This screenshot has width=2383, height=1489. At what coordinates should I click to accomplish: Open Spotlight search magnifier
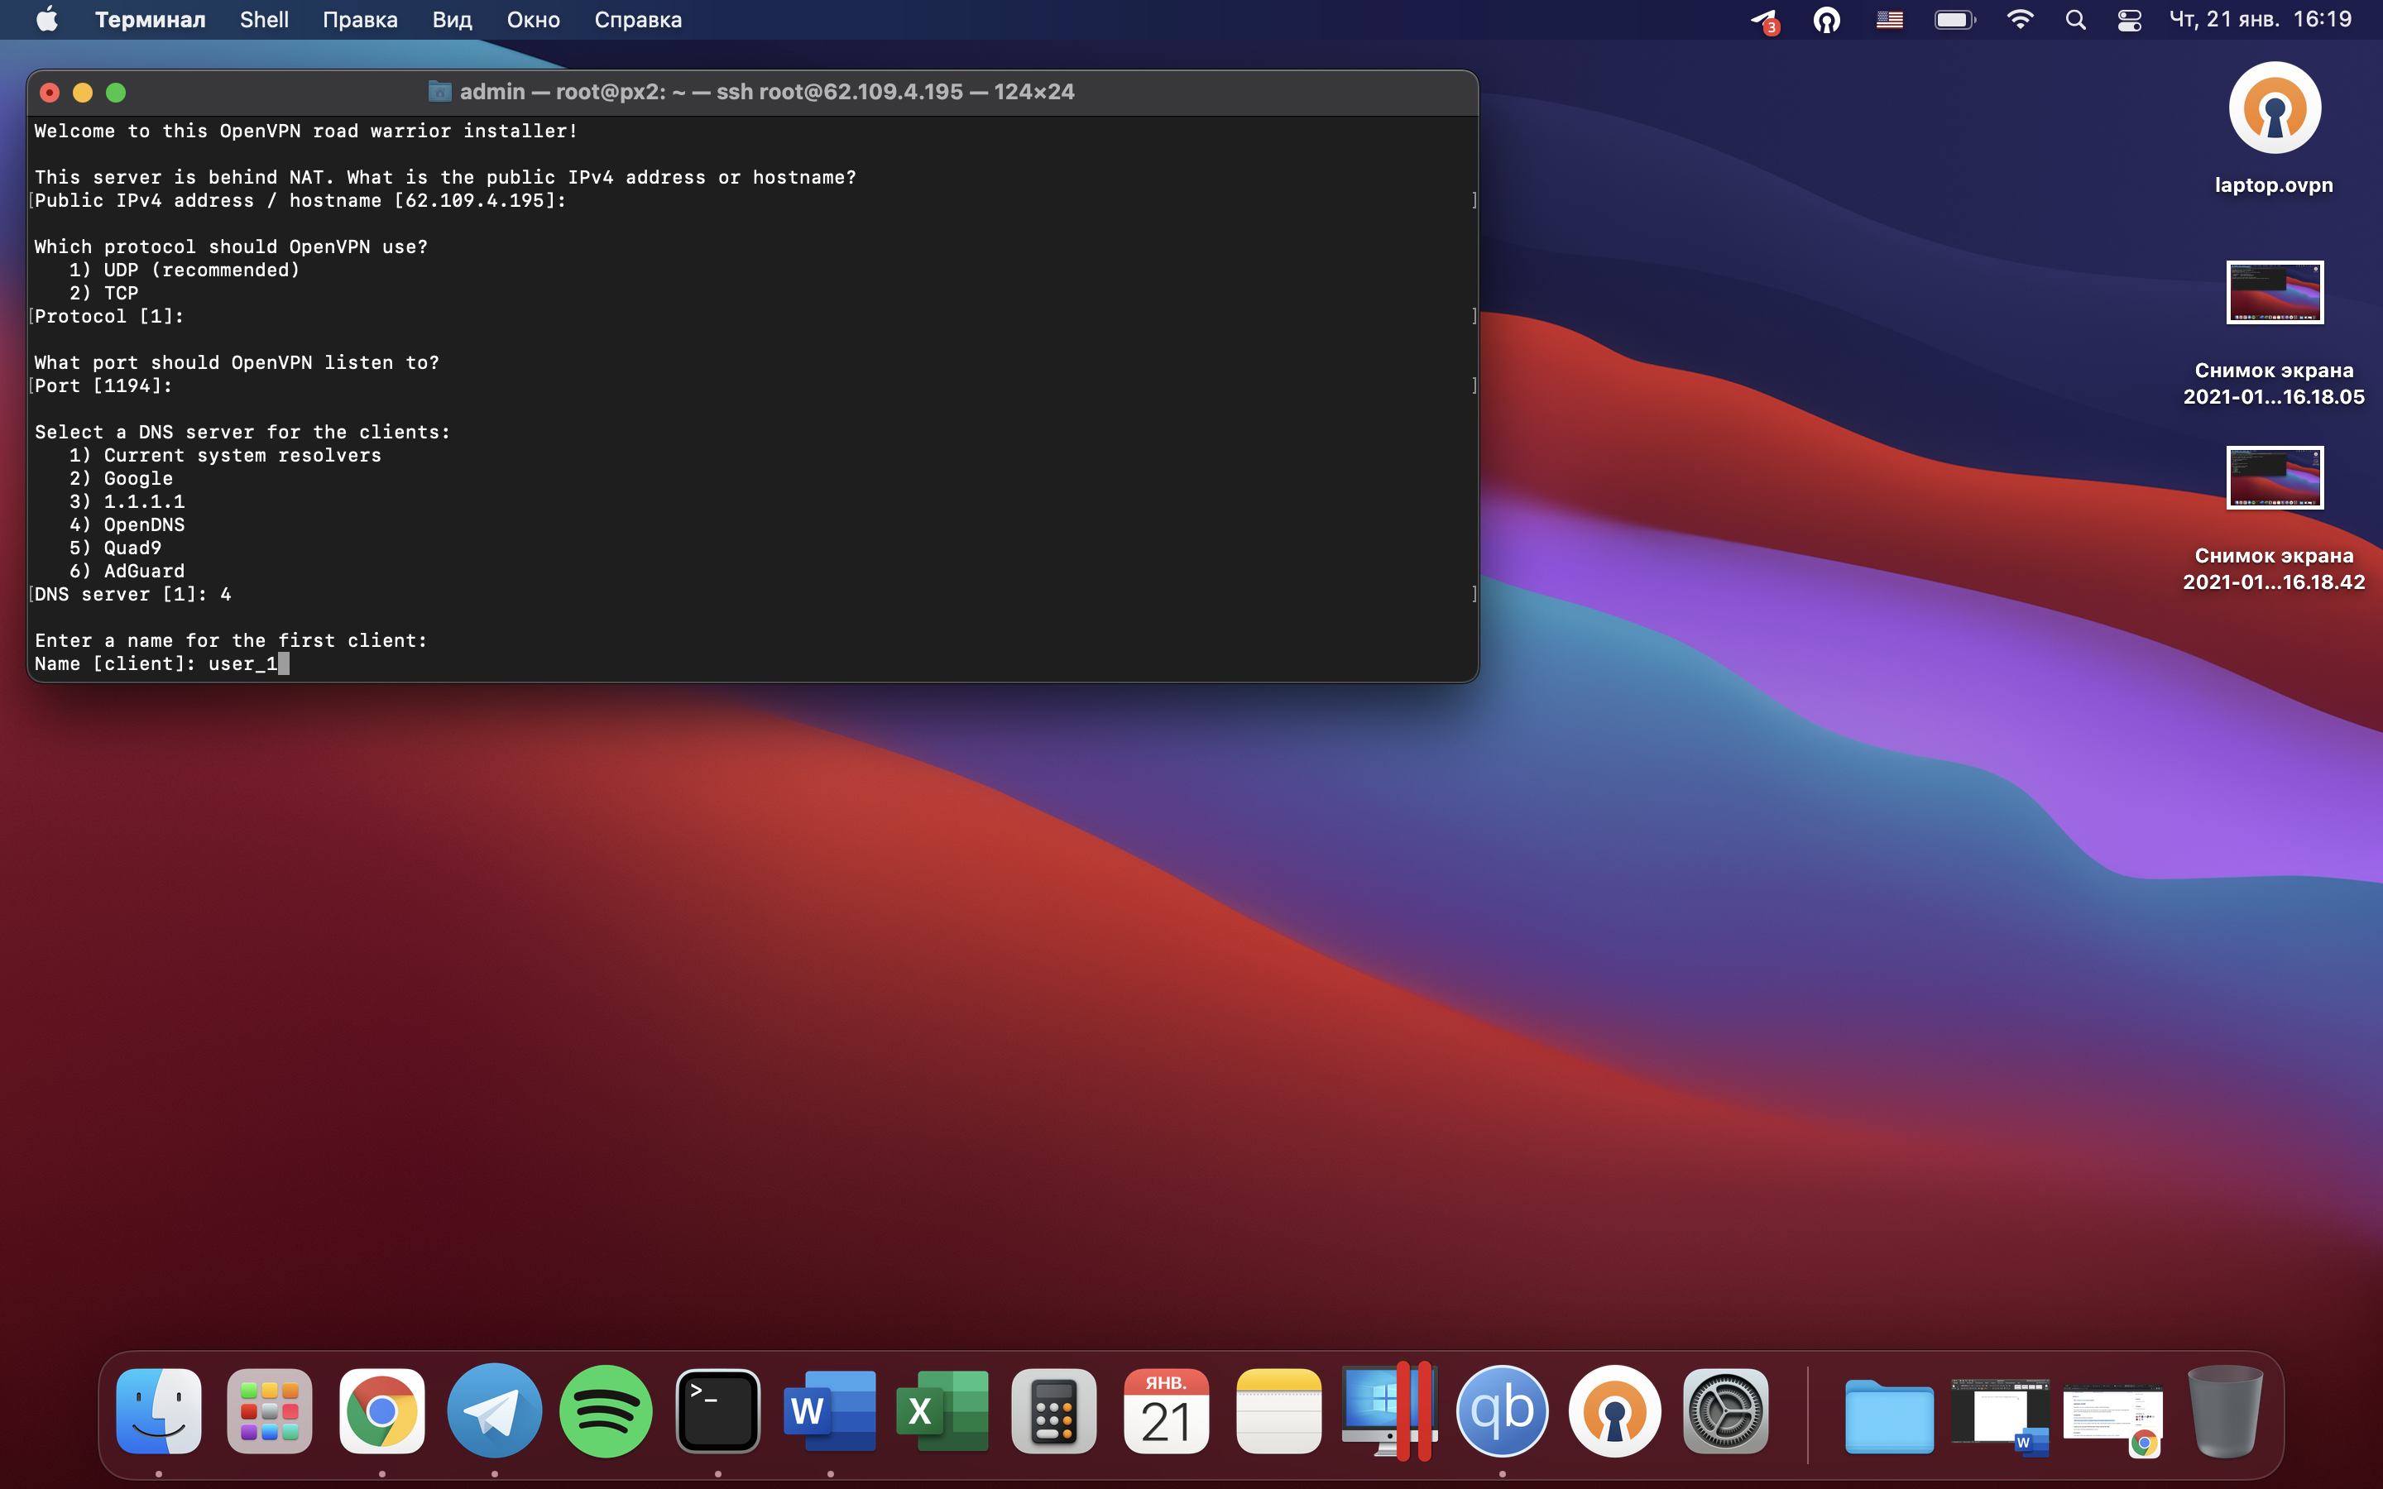tap(2075, 20)
